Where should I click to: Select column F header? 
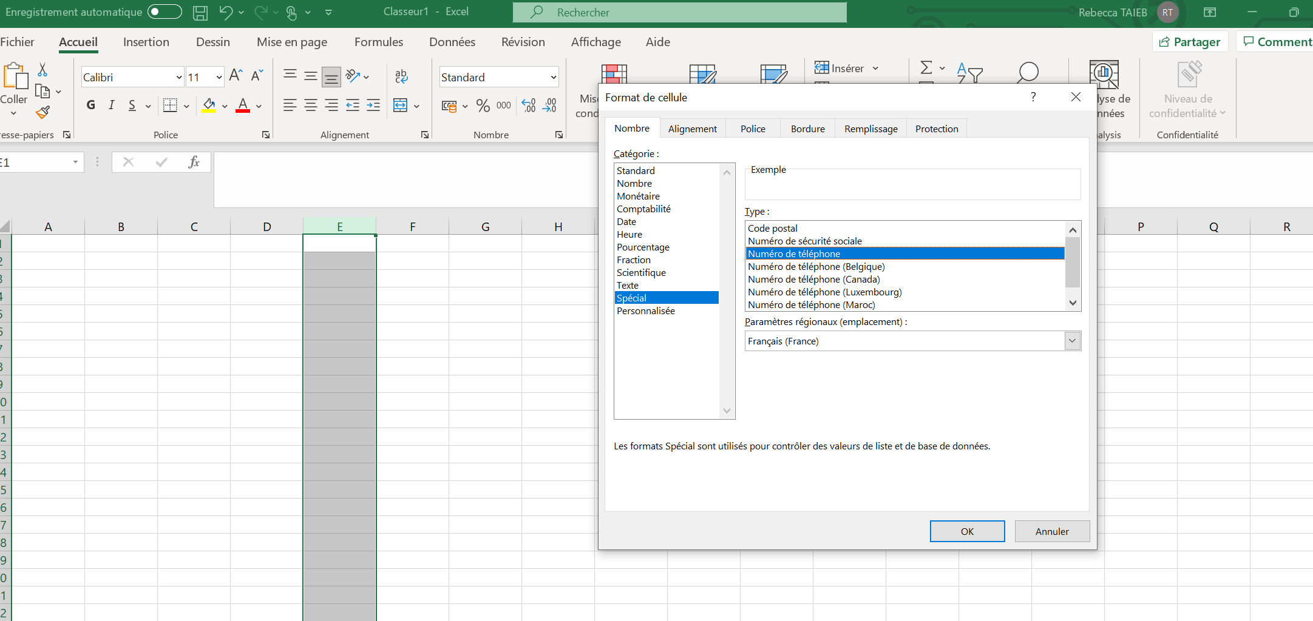click(x=413, y=226)
